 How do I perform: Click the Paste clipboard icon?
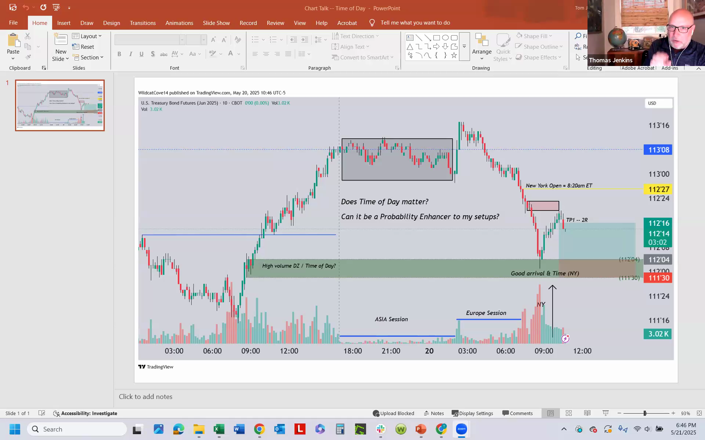tap(13, 40)
